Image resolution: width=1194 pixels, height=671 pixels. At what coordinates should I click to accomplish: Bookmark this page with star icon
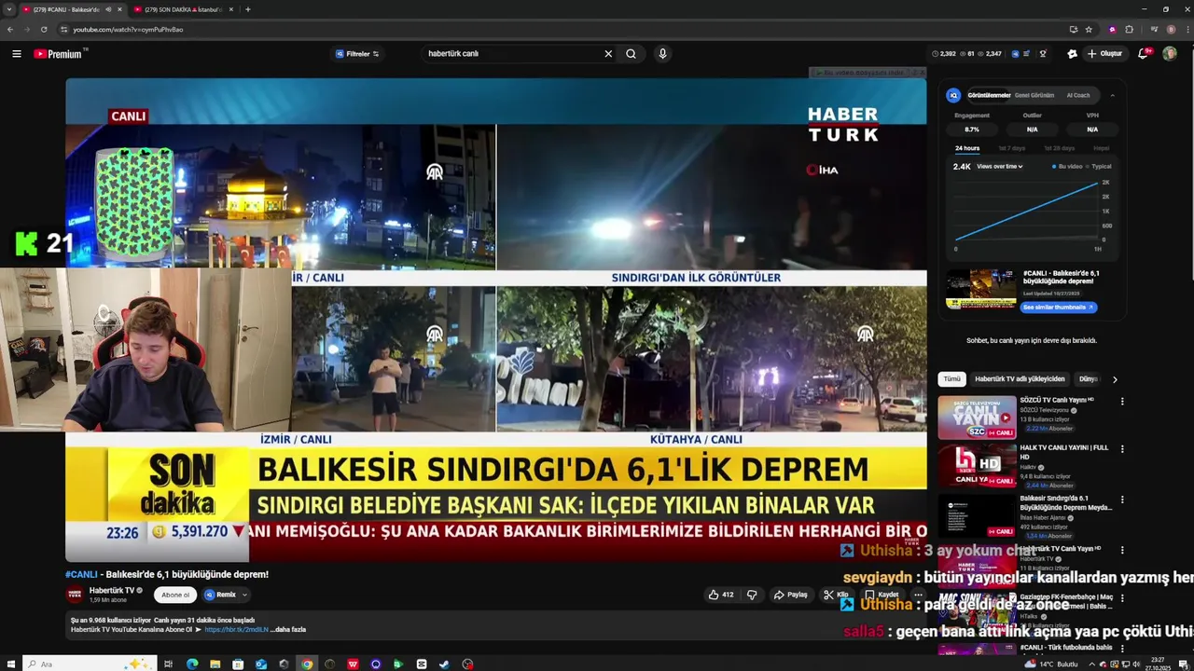pyautogui.click(x=1089, y=29)
